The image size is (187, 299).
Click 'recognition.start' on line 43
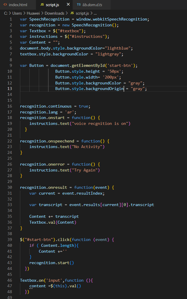[x=49, y=263]
